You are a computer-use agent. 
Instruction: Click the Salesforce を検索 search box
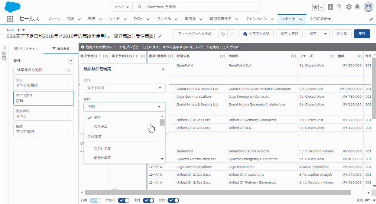pos(196,7)
